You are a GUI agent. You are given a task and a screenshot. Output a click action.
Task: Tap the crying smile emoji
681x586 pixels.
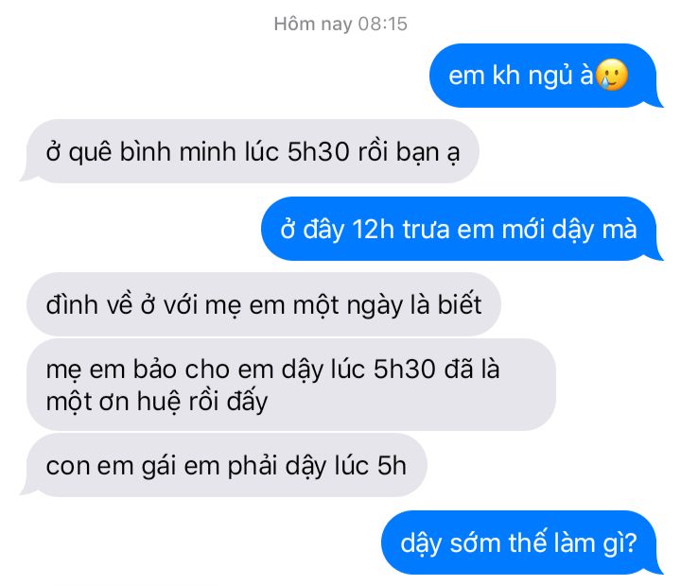tap(612, 75)
